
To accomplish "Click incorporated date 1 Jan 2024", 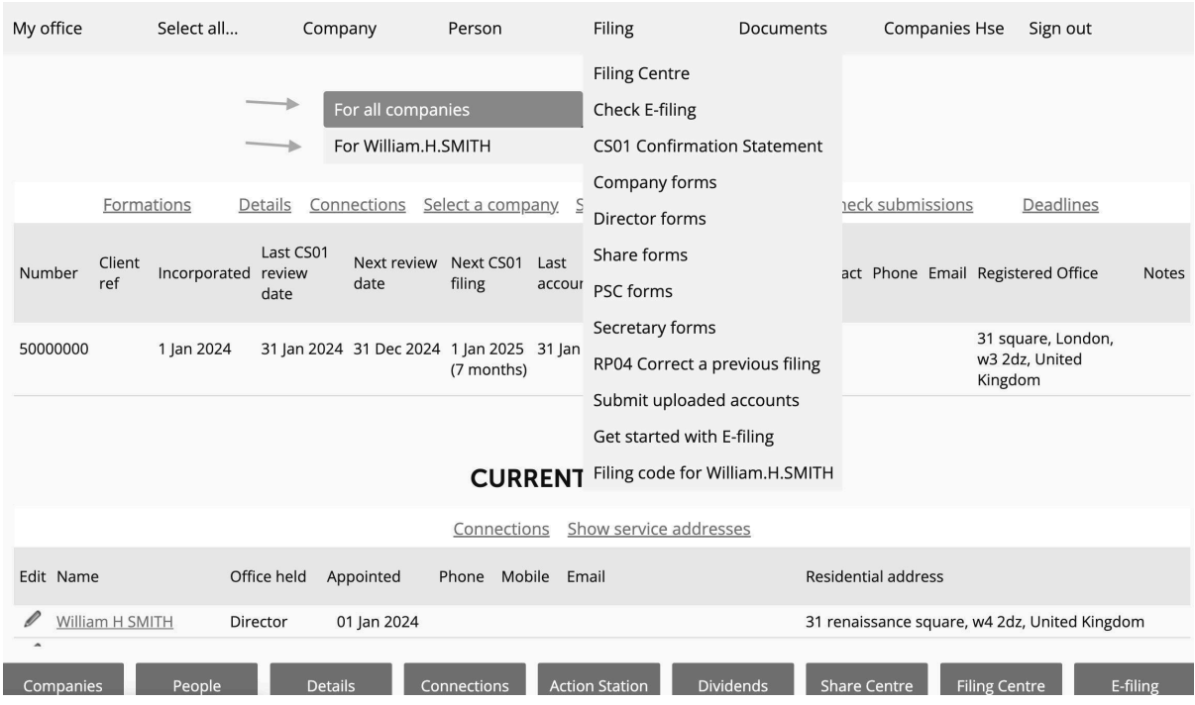I will [x=193, y=351].
